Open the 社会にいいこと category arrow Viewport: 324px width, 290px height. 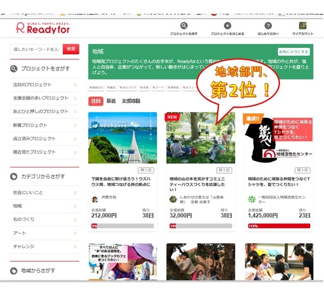pos(75,192)
